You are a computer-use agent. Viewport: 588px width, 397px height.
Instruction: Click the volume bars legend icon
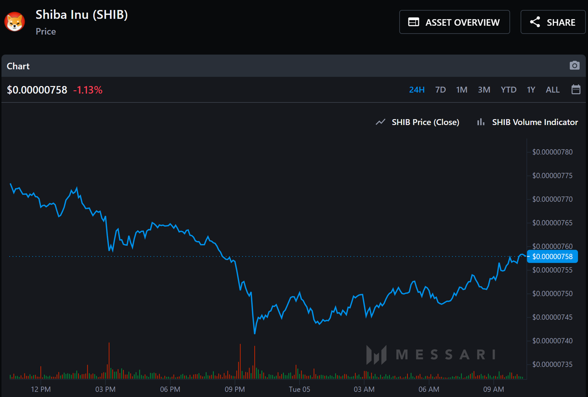tap(481, 122)
